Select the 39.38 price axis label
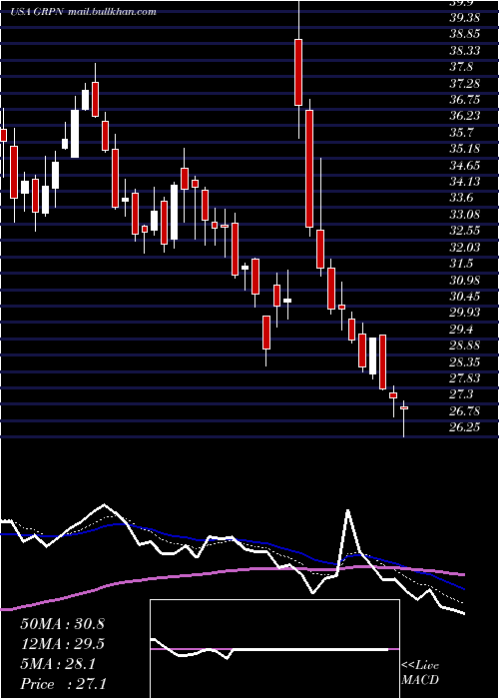The image size is (499, 699). tap(465, 18)
